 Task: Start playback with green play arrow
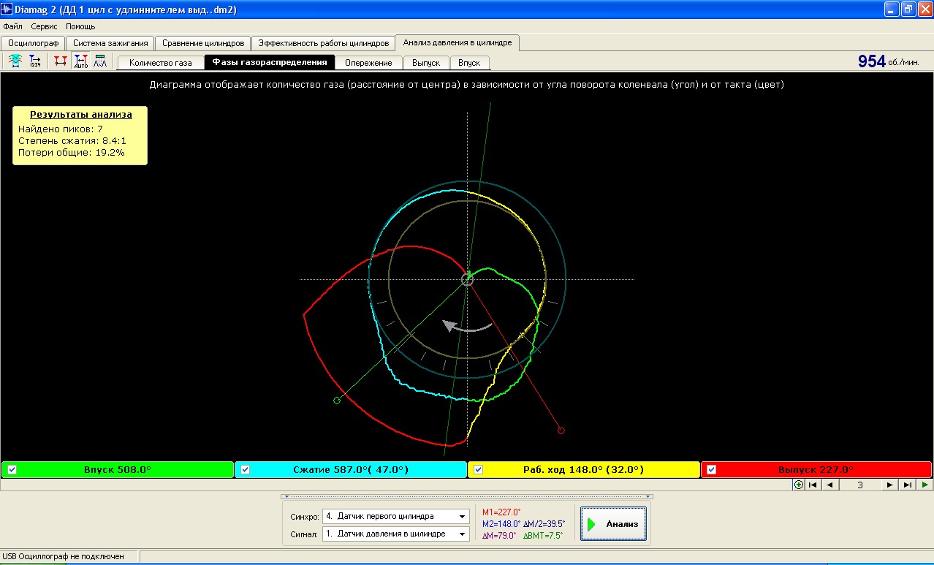(924, 485)
